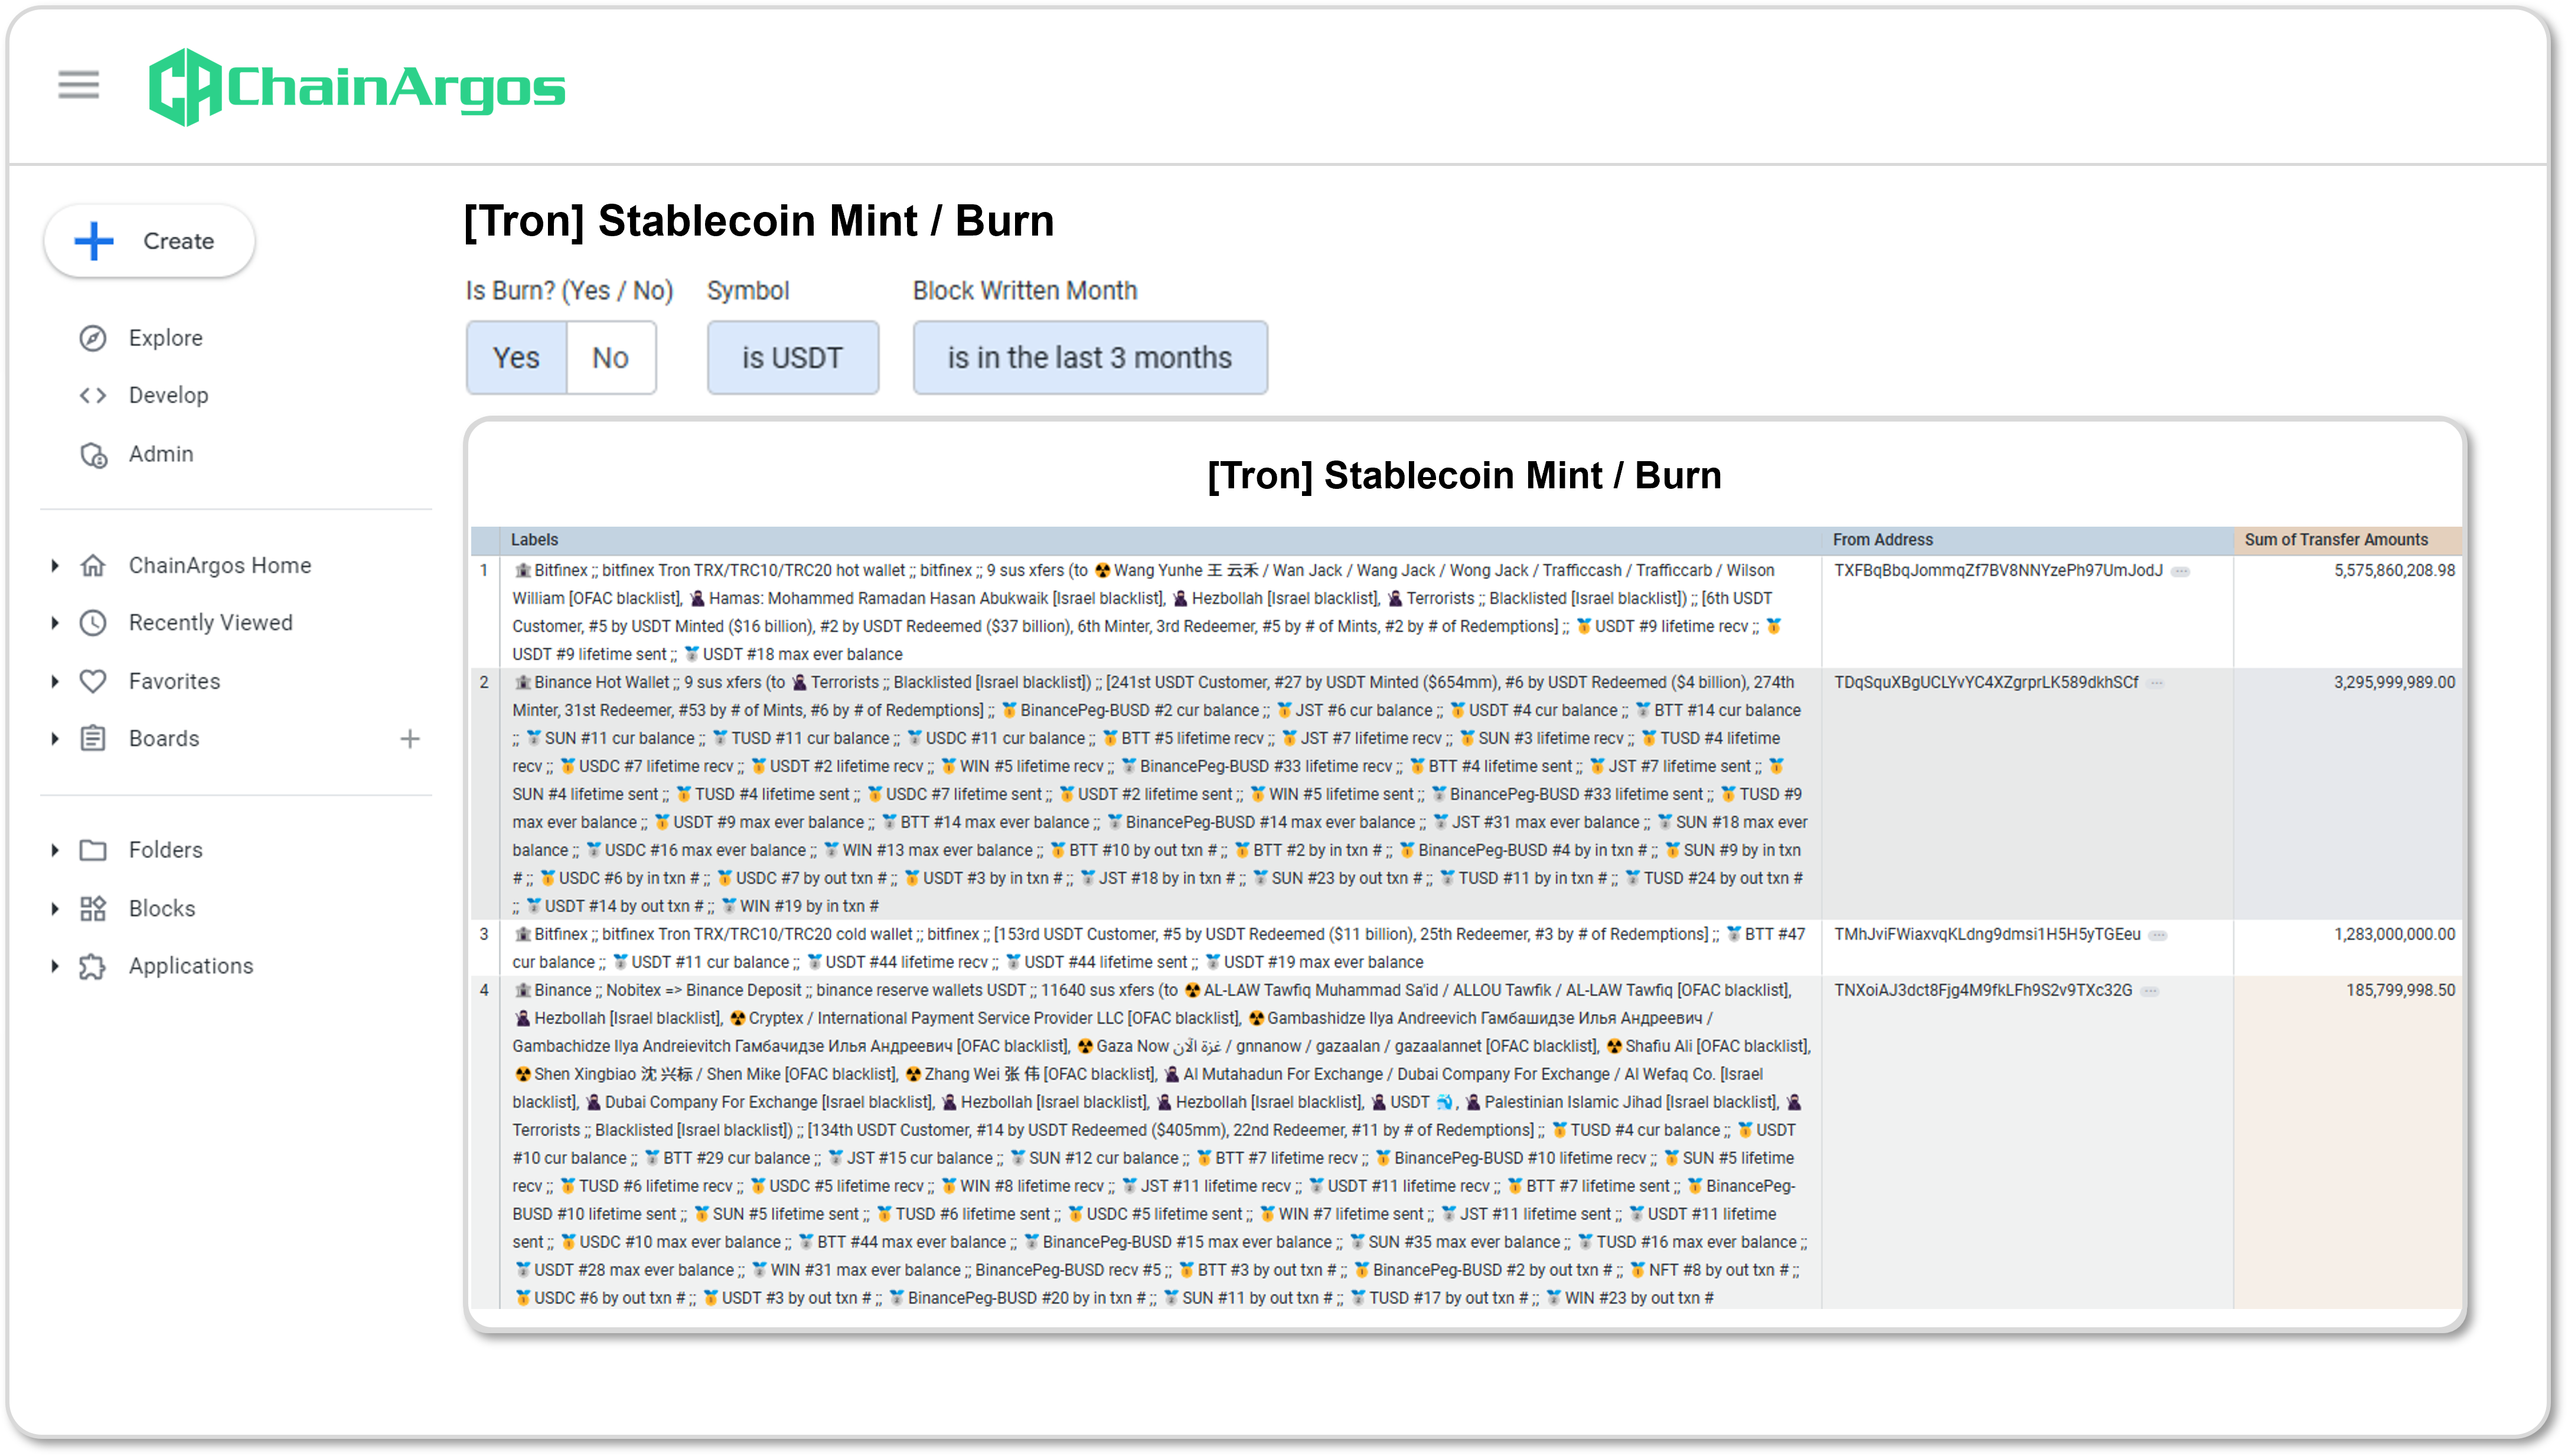Click the Folders folder icon

point(93,850)
